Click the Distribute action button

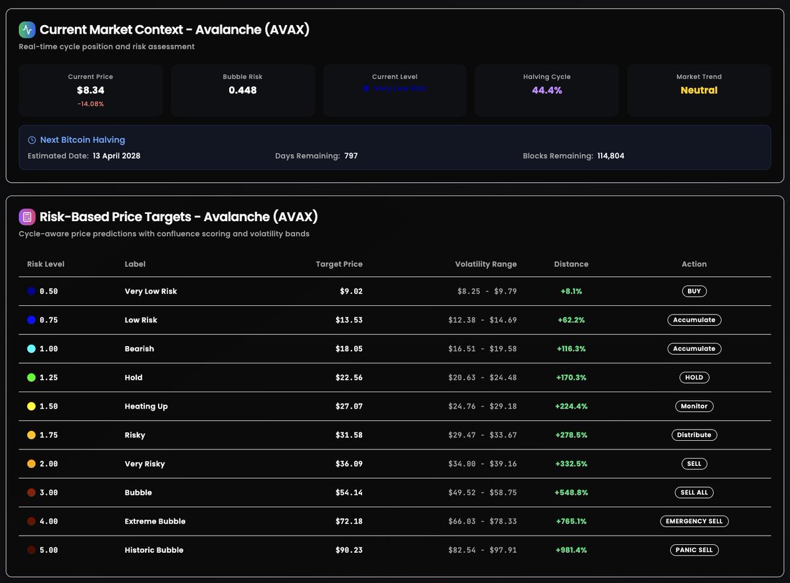coord(694,435)
